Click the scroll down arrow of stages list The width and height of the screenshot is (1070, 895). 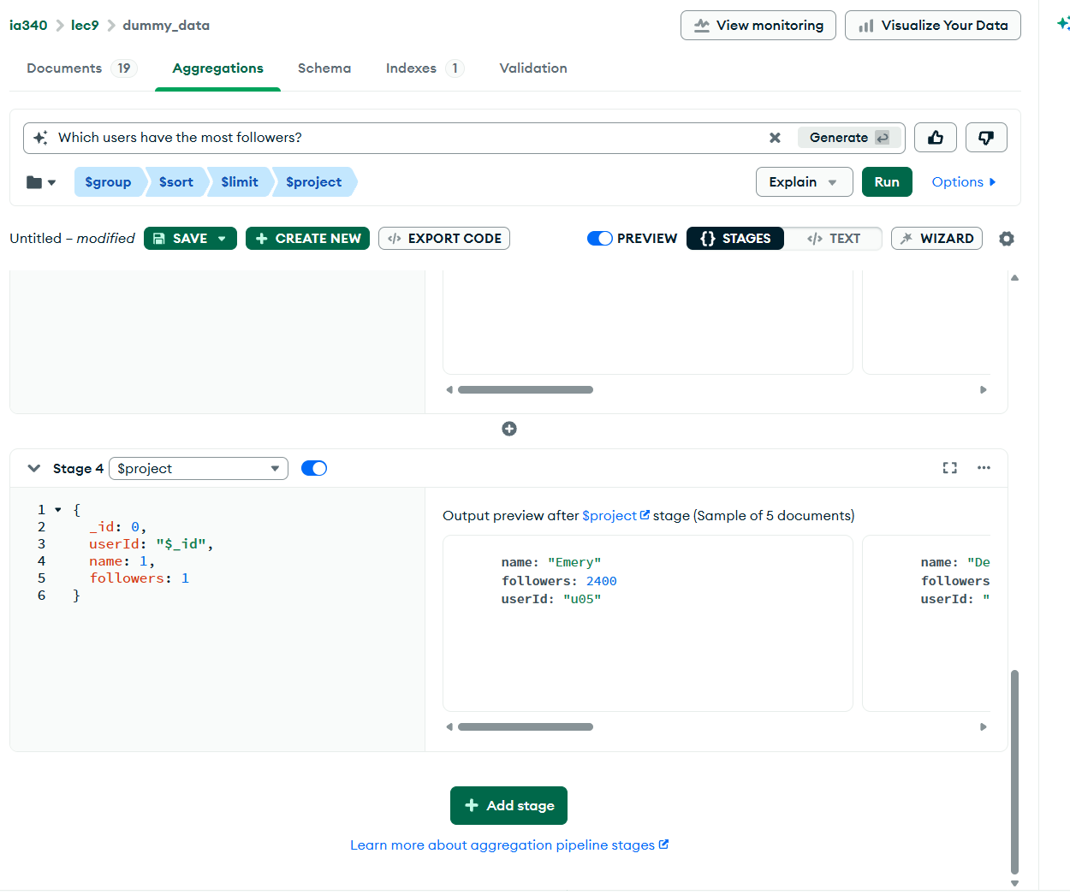pos(1014,883)
